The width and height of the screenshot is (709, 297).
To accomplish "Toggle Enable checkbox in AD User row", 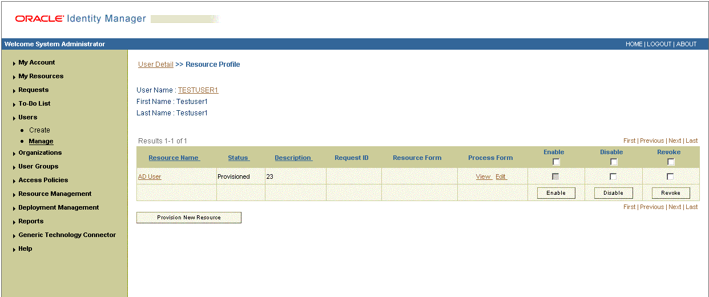I will click(x=555, y=176).
